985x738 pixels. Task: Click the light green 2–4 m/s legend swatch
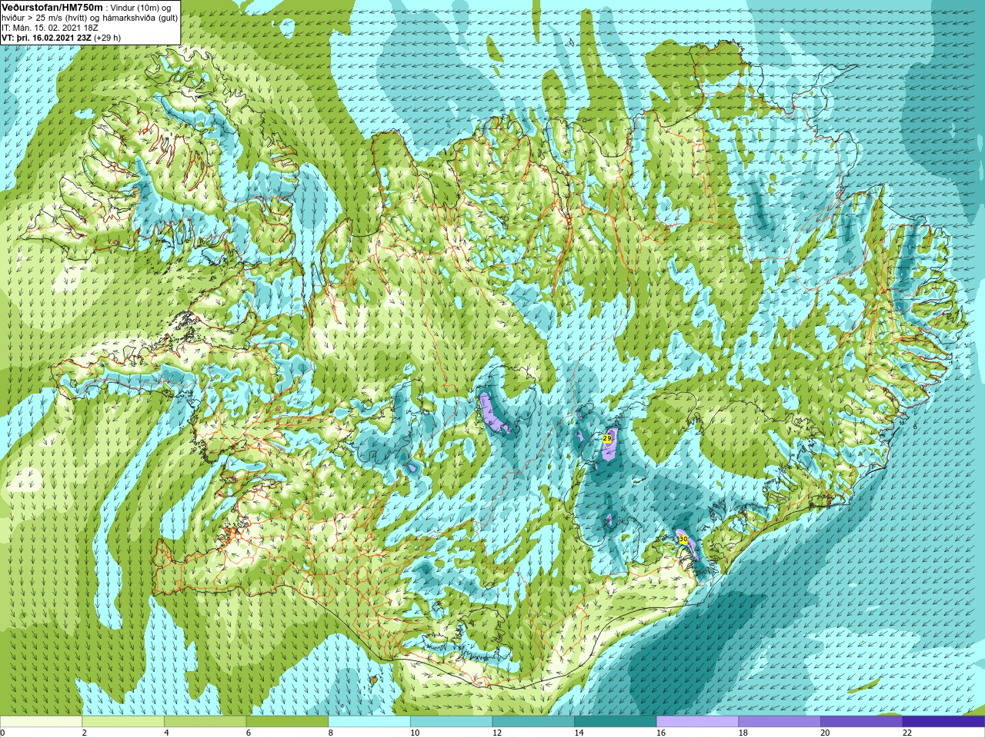[x=123, y=722]
